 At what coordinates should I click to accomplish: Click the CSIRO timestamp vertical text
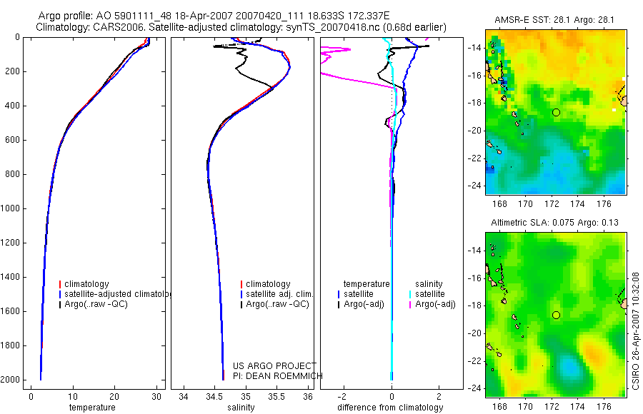pyautogui.click(x=636, y=330)
